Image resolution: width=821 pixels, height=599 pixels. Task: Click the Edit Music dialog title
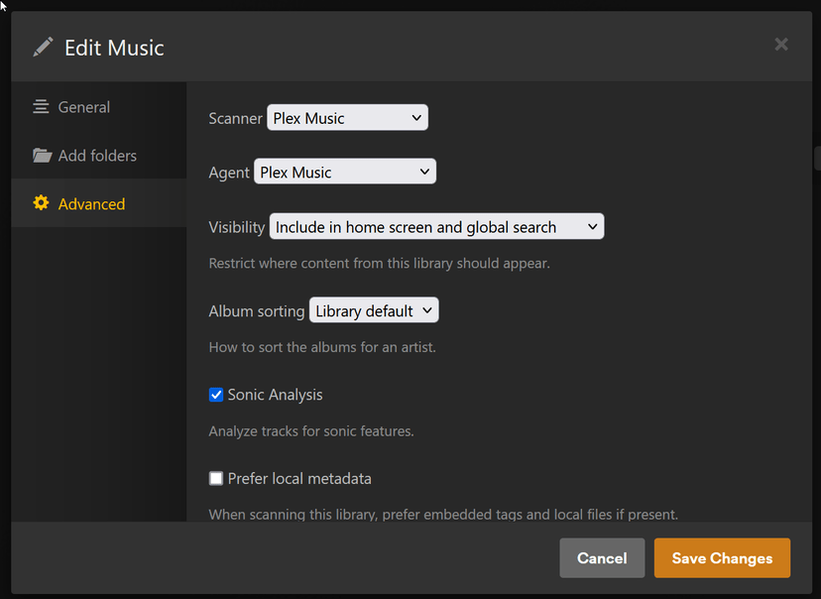click(x=114, y=48)
